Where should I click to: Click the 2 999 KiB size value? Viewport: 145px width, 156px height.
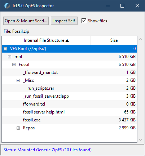[127, 128]
